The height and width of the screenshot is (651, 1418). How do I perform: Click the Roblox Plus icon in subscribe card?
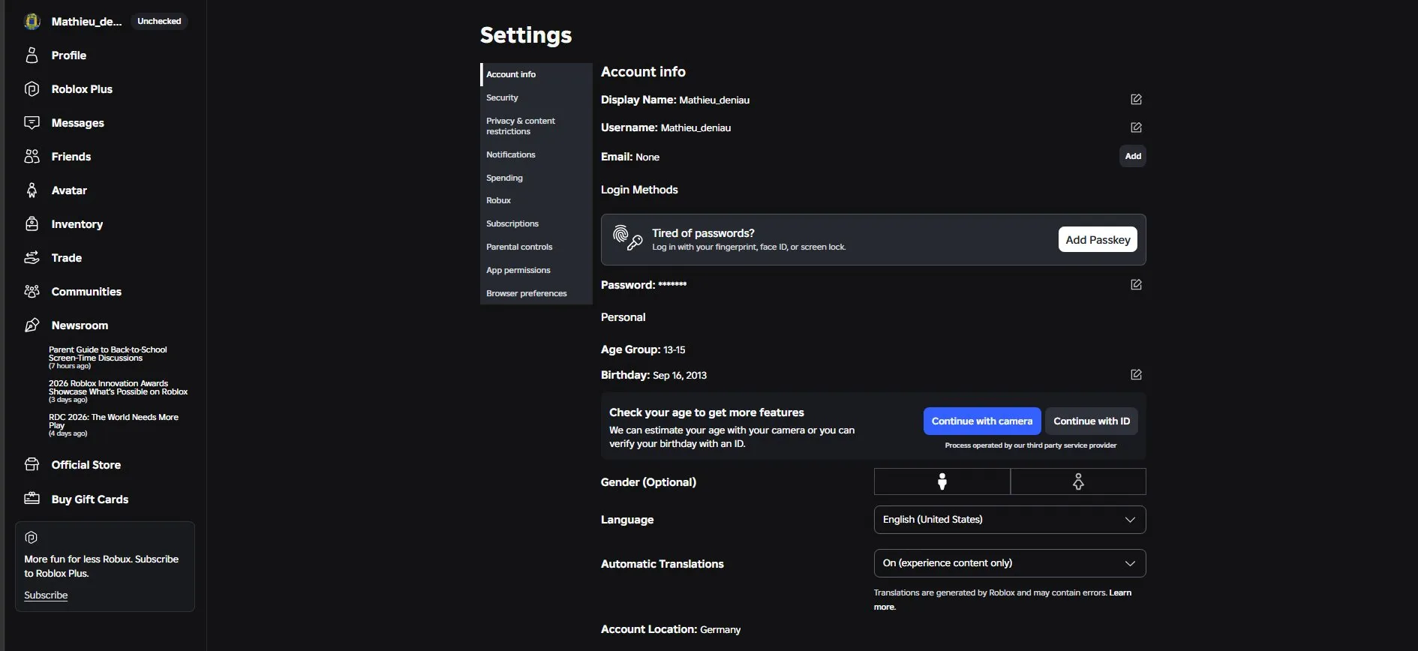point(31,538)
